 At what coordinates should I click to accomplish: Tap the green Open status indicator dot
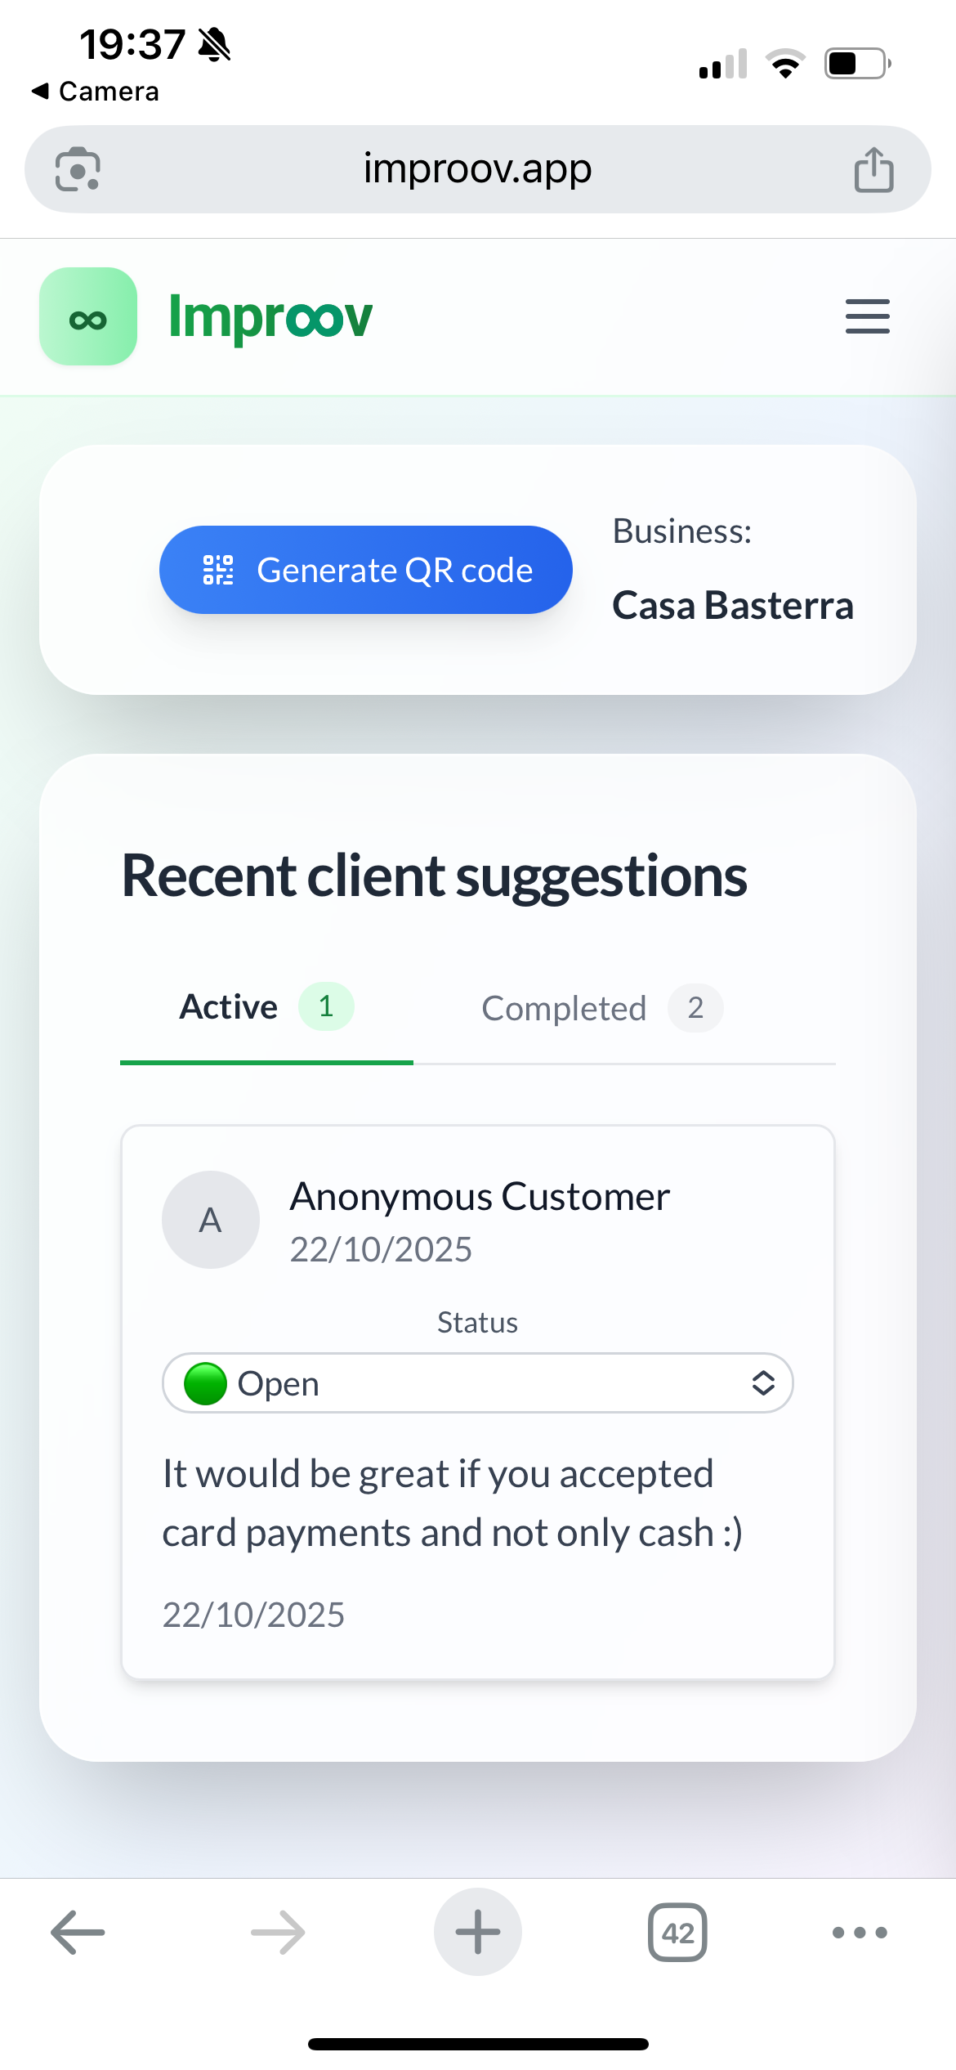205,1382
